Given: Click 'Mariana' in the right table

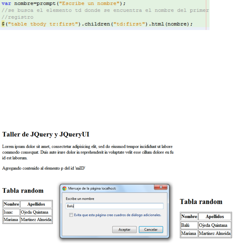Looking at the screenshot, I should tap(189, 233).
